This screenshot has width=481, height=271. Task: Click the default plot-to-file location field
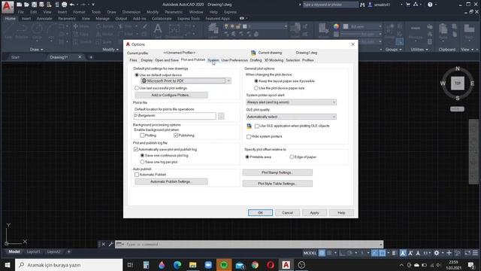point(175,116)
